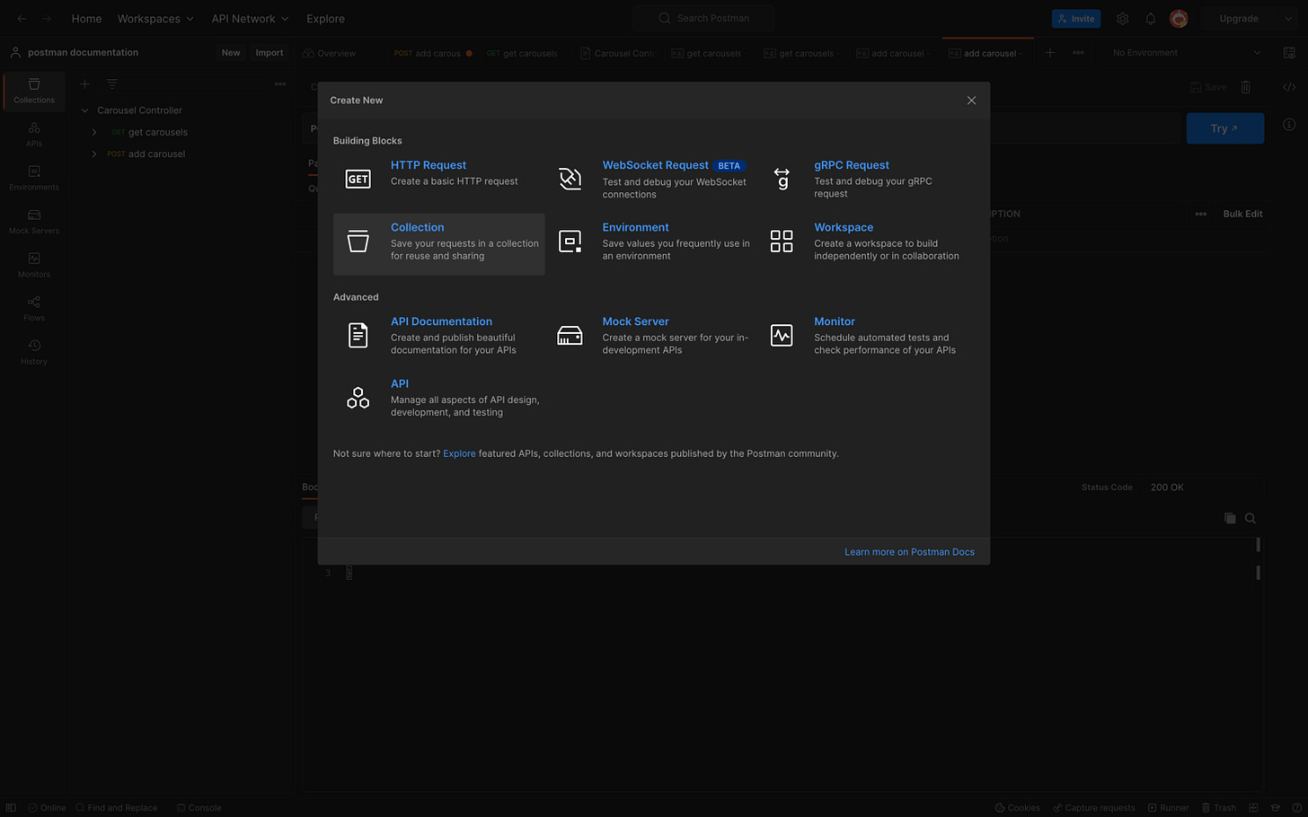This screenshot has width=1308, height=817.
Task: Open Find and Replace in status bar
Action: tap(116, 808)
